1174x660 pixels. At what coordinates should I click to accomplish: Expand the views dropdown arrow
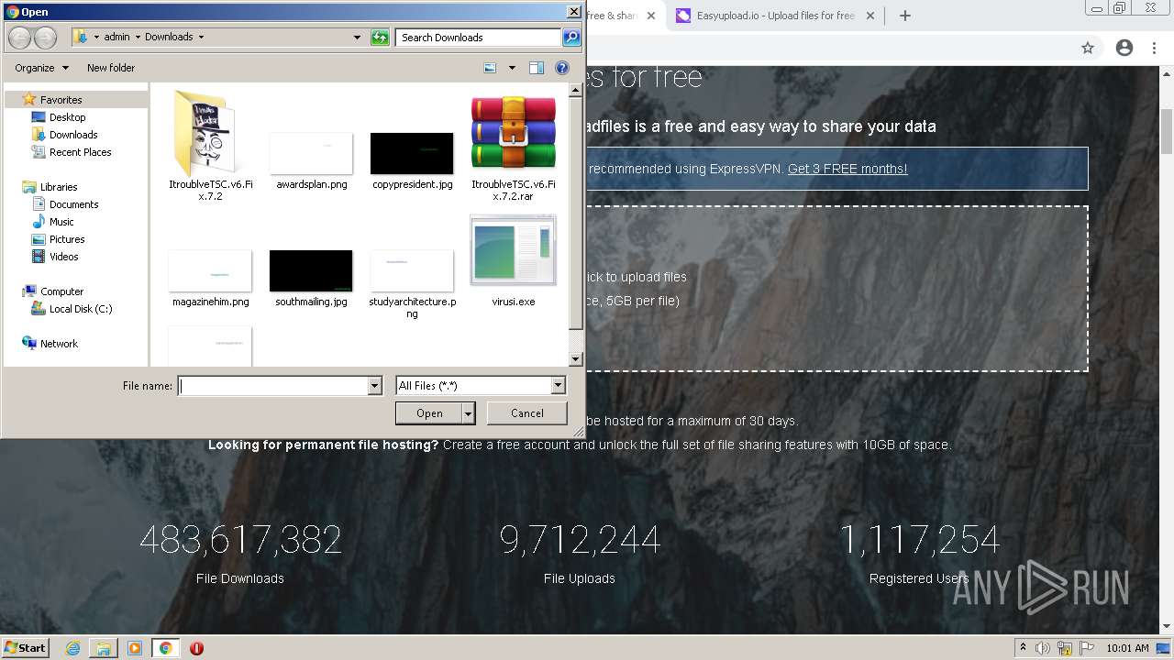512,68
